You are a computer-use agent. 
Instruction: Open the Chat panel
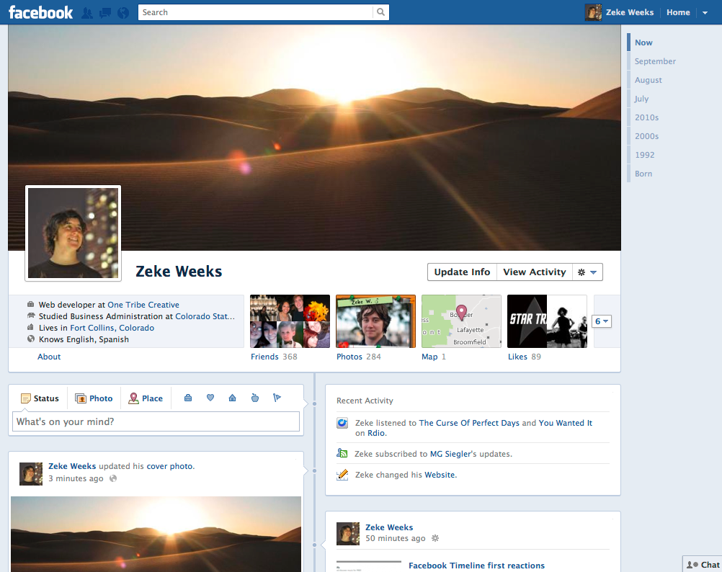[703, 565]
